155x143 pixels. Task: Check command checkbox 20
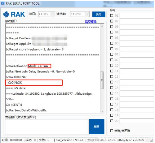[x=112, y=121]
